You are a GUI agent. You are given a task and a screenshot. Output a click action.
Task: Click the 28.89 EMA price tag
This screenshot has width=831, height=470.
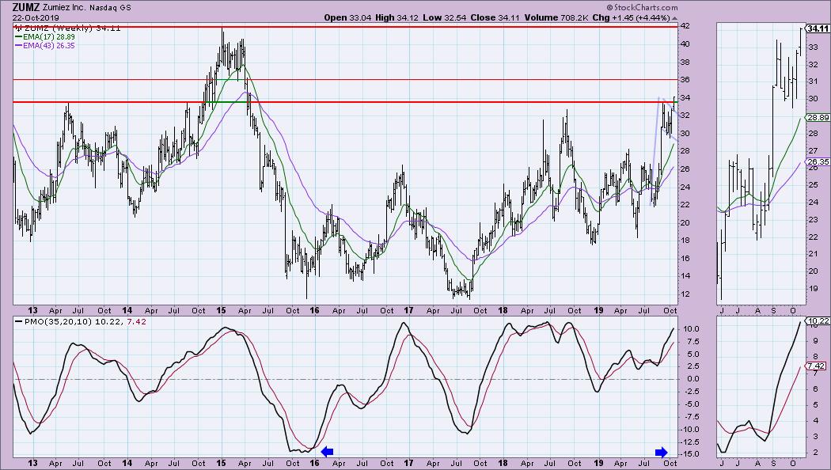pyautogui.click(x=817, y=118)
